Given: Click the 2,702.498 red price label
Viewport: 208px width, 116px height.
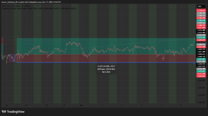Looking at the screenshot, I should [x=201, y=18].
